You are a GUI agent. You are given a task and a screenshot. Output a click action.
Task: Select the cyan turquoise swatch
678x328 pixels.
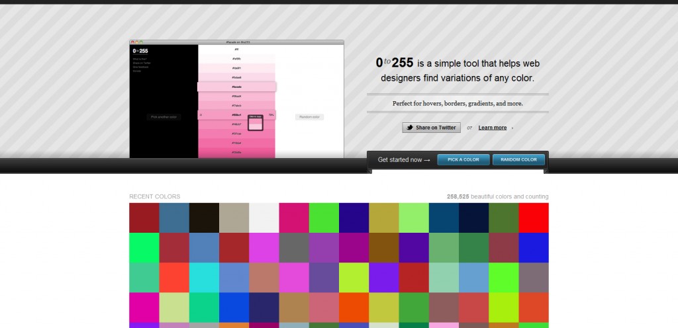204,278
